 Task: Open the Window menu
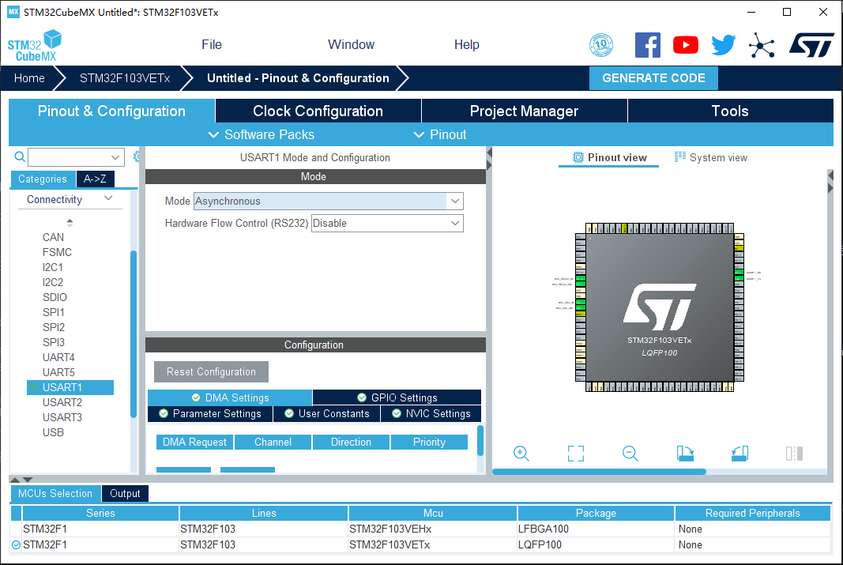pyautogui.click(x=351, y=44)
